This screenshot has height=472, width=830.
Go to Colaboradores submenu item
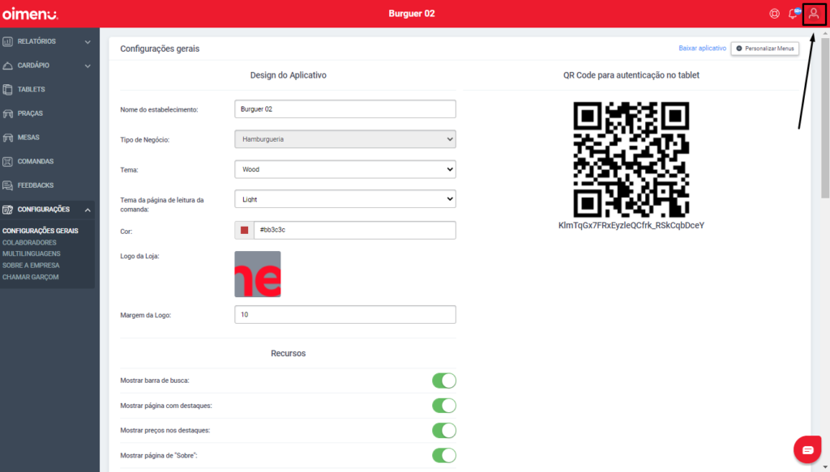pos(29,243)
